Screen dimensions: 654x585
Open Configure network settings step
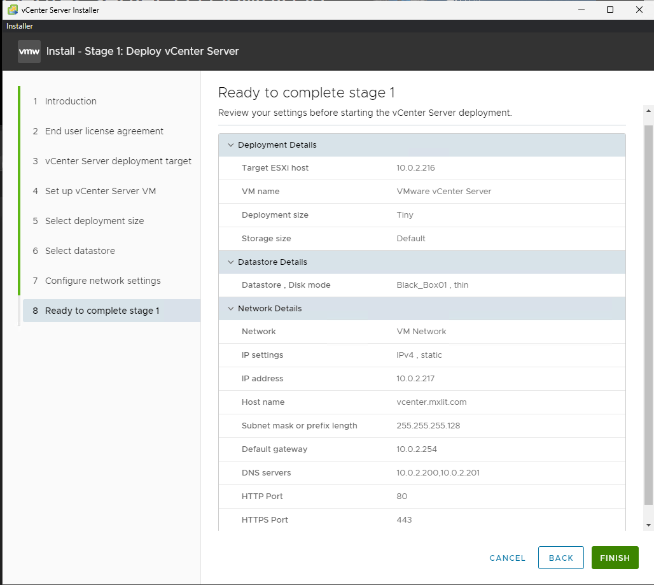click(x=102, y=281)
